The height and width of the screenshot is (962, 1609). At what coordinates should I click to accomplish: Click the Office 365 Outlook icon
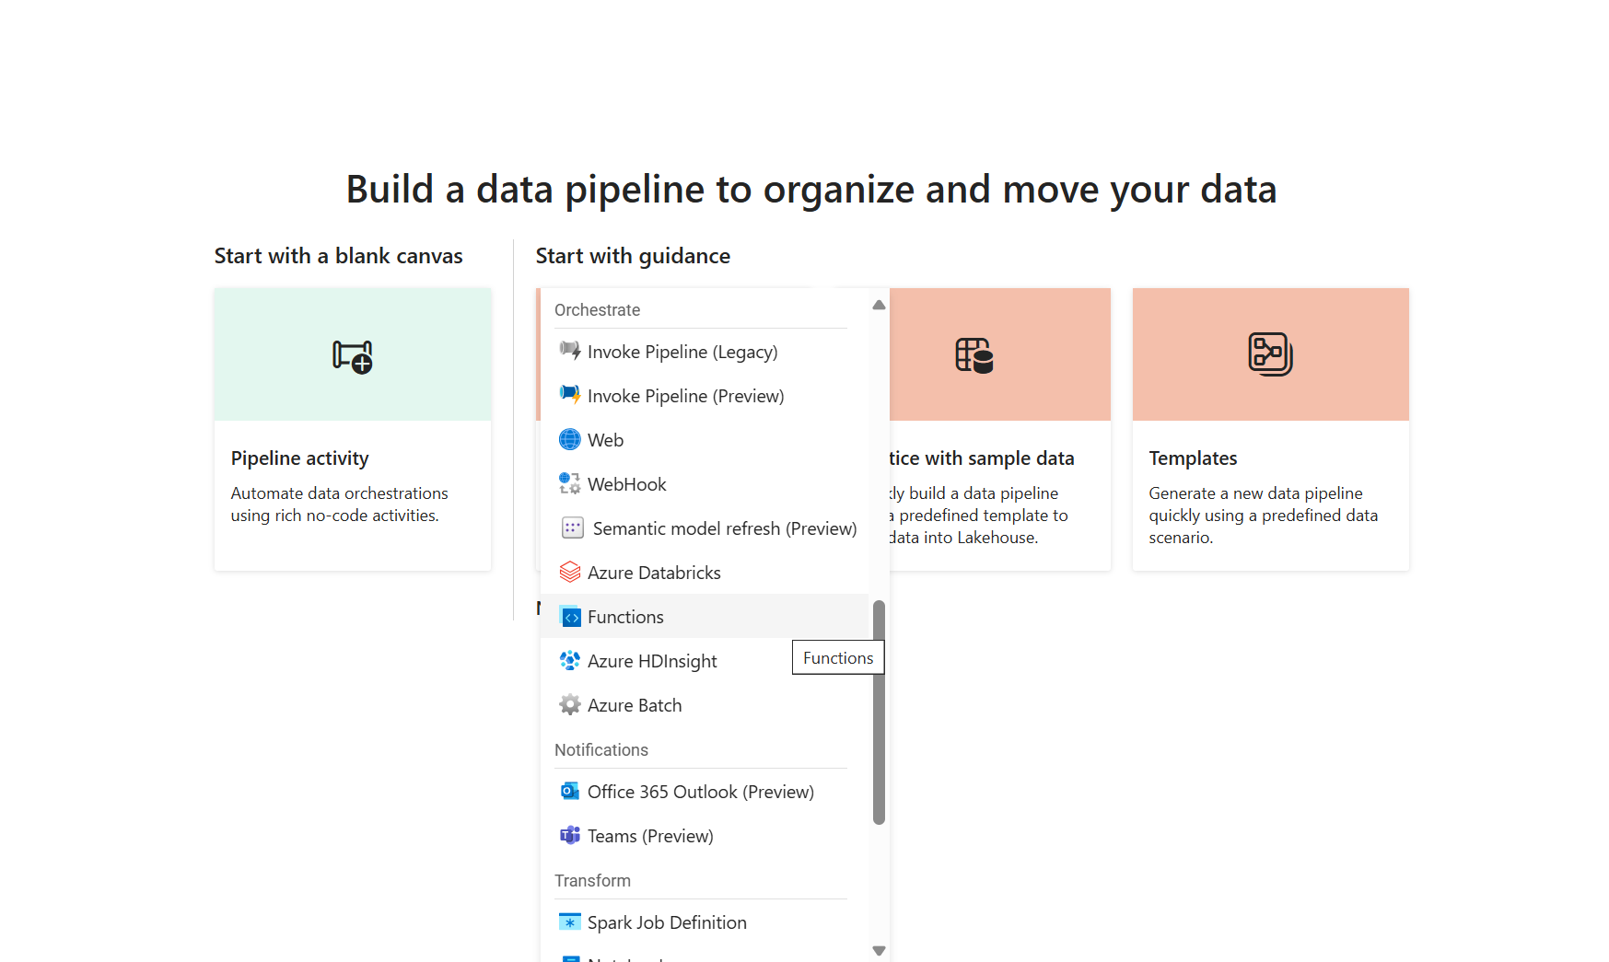coord(570,791)
